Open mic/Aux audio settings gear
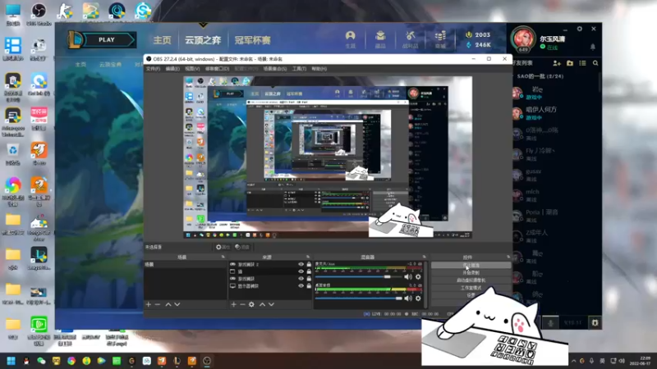657x369 pixels. click(418, 276)
